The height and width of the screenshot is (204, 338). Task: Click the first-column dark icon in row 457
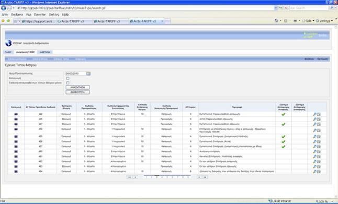tap(16, 147)
